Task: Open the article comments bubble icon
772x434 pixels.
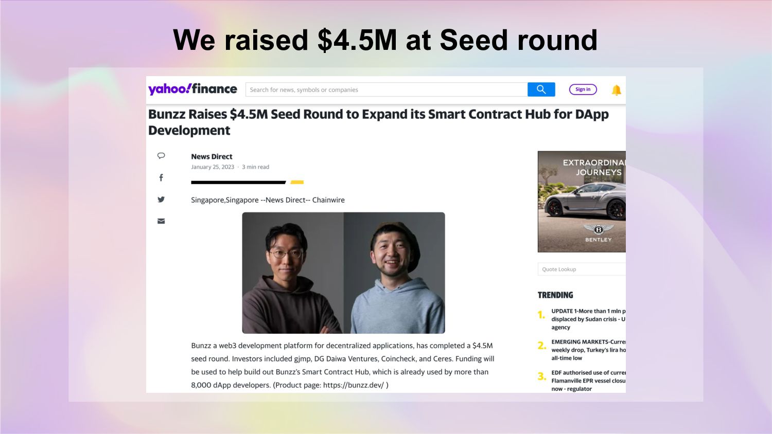Action: 161,156
